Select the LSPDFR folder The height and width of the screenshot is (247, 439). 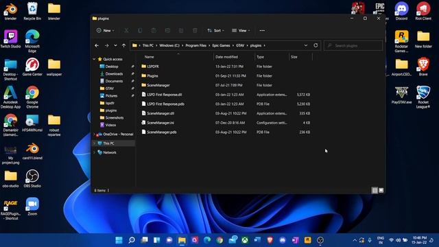pyautogui.click(x=153, y=67)
